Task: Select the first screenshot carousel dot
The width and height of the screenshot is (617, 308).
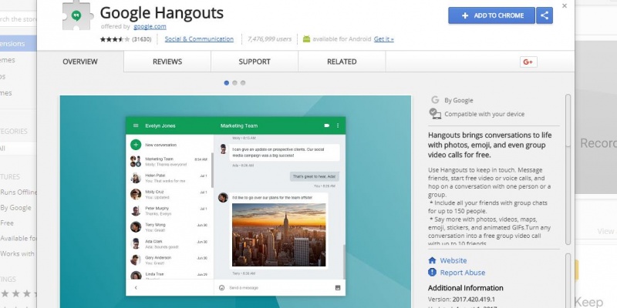Action: (x=226, y=83)
